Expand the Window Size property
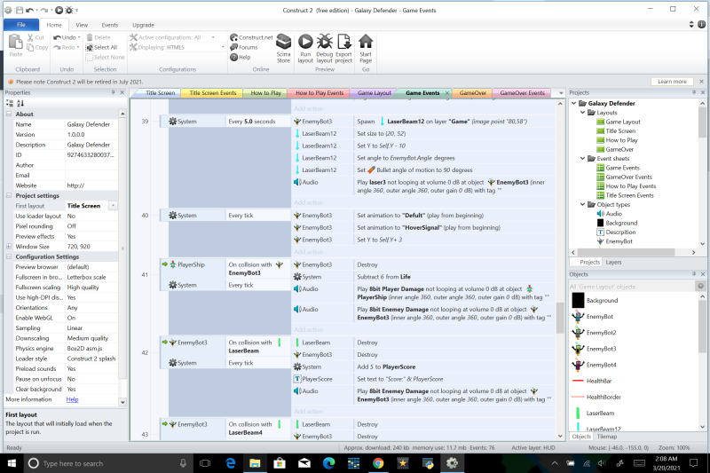710x473 pixels. [9, 246]
